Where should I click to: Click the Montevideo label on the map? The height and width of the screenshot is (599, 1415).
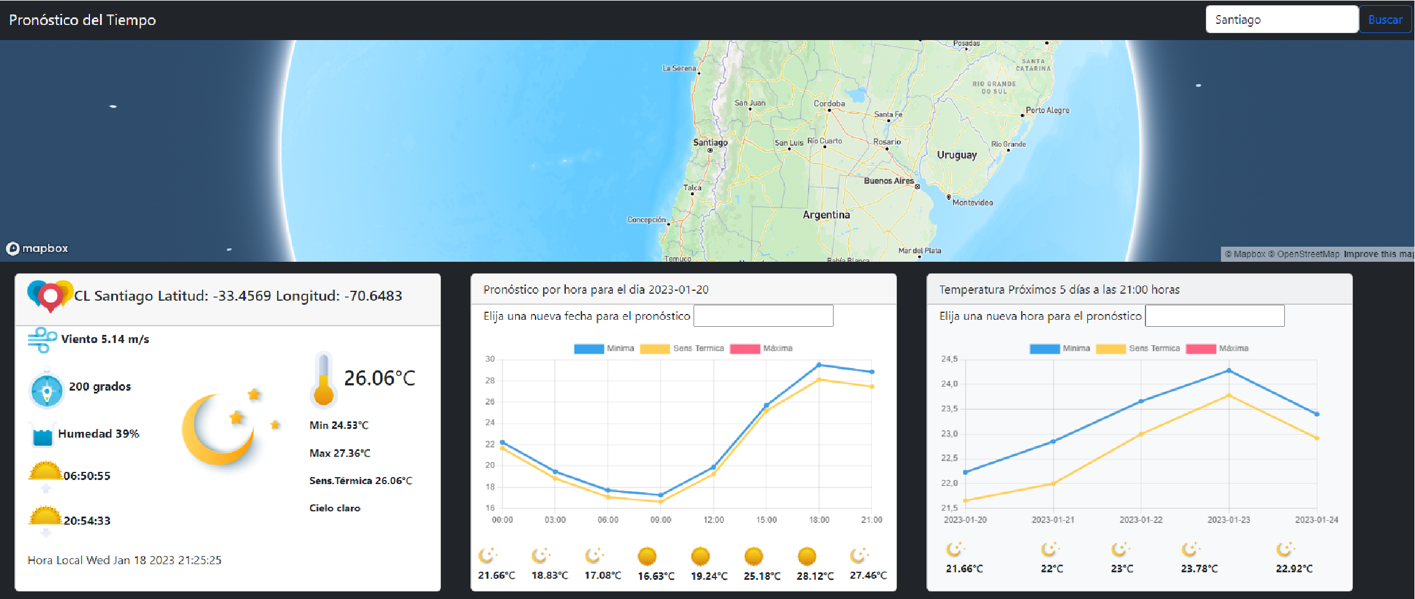[x=972, y=203]
